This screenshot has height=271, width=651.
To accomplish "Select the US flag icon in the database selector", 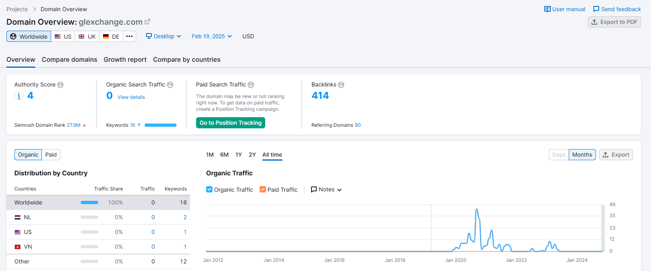I will pyautogui.click(x=58, y=36).
